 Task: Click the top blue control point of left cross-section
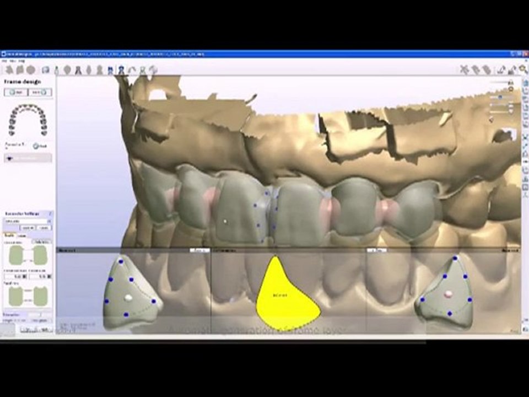tap(121, 261)
